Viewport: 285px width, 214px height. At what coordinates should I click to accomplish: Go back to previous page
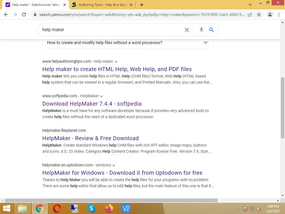coord(6,14)
